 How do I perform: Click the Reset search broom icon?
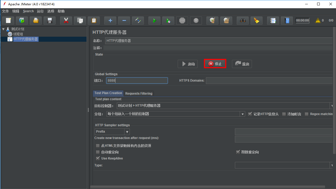click(x=256, y=20)
